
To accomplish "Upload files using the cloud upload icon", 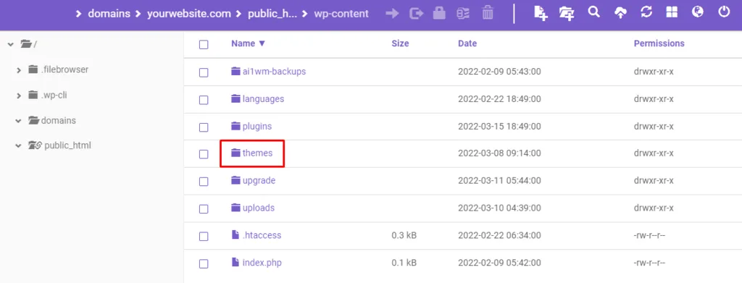I will (620, 13).
